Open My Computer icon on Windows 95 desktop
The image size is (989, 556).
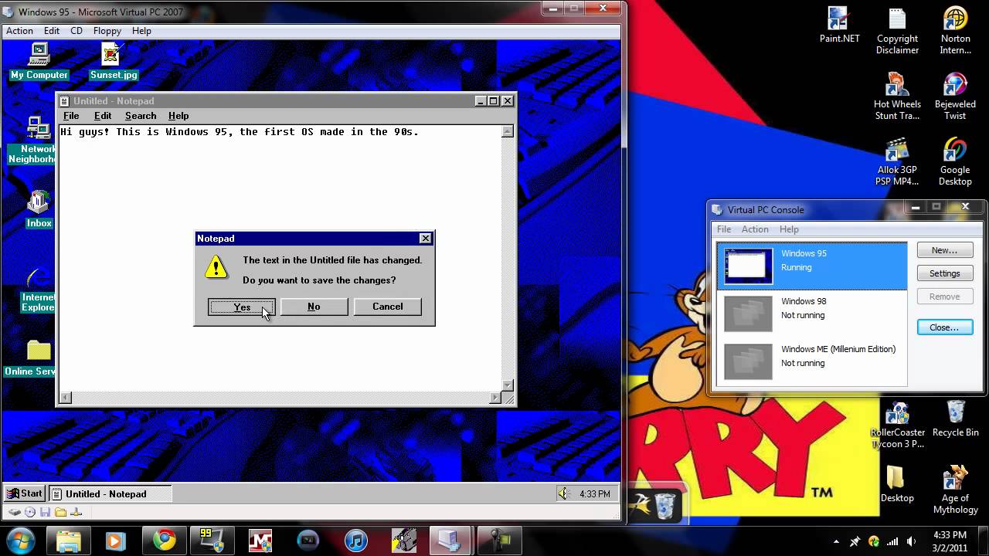pos(39,61)
